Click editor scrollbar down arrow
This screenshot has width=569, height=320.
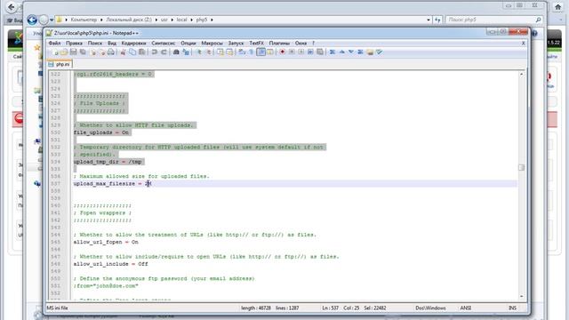pyautogui.click(x=522, y=296)
